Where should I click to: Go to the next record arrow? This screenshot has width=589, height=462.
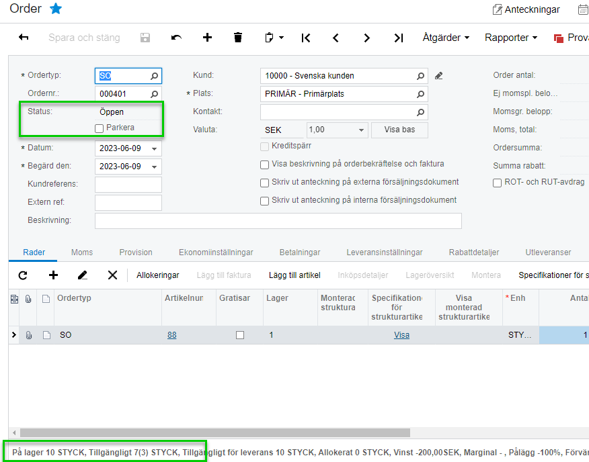pos(366,38)
